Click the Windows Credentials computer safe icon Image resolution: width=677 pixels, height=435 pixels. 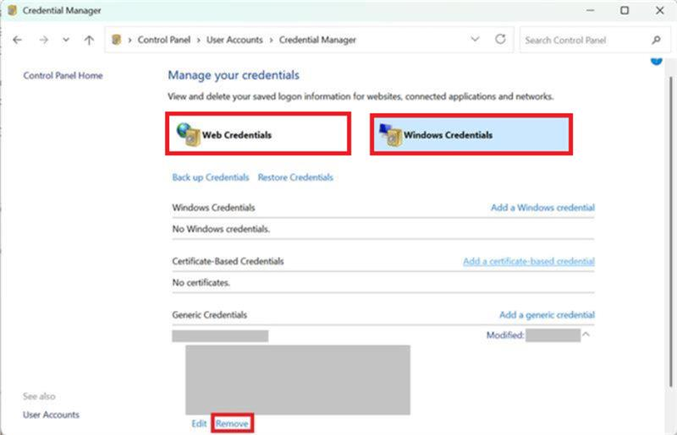tap(390, 135)
